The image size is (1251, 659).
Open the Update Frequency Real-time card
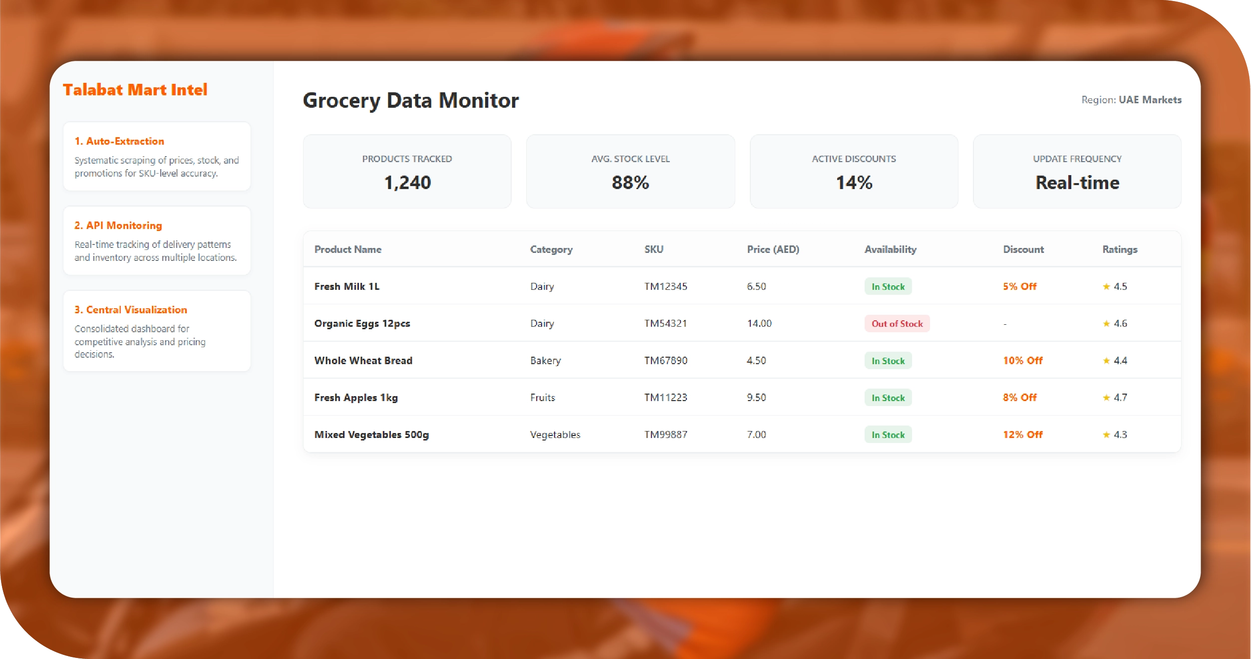[1077, 172]
